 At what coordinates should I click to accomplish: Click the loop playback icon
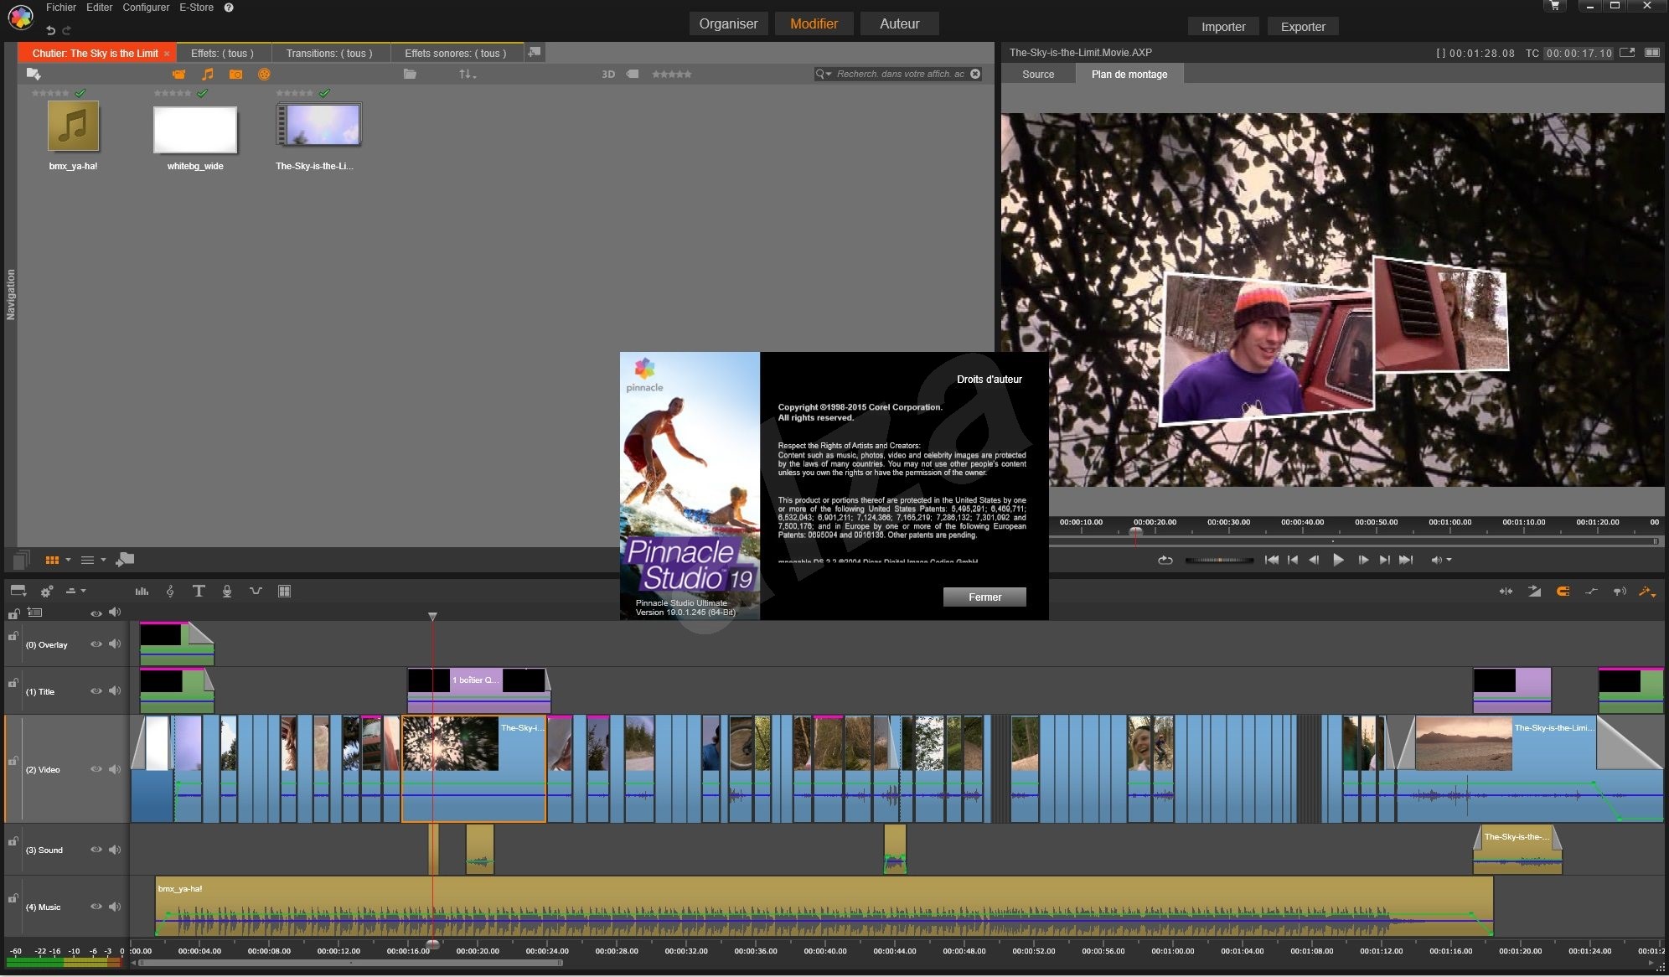1165,560
